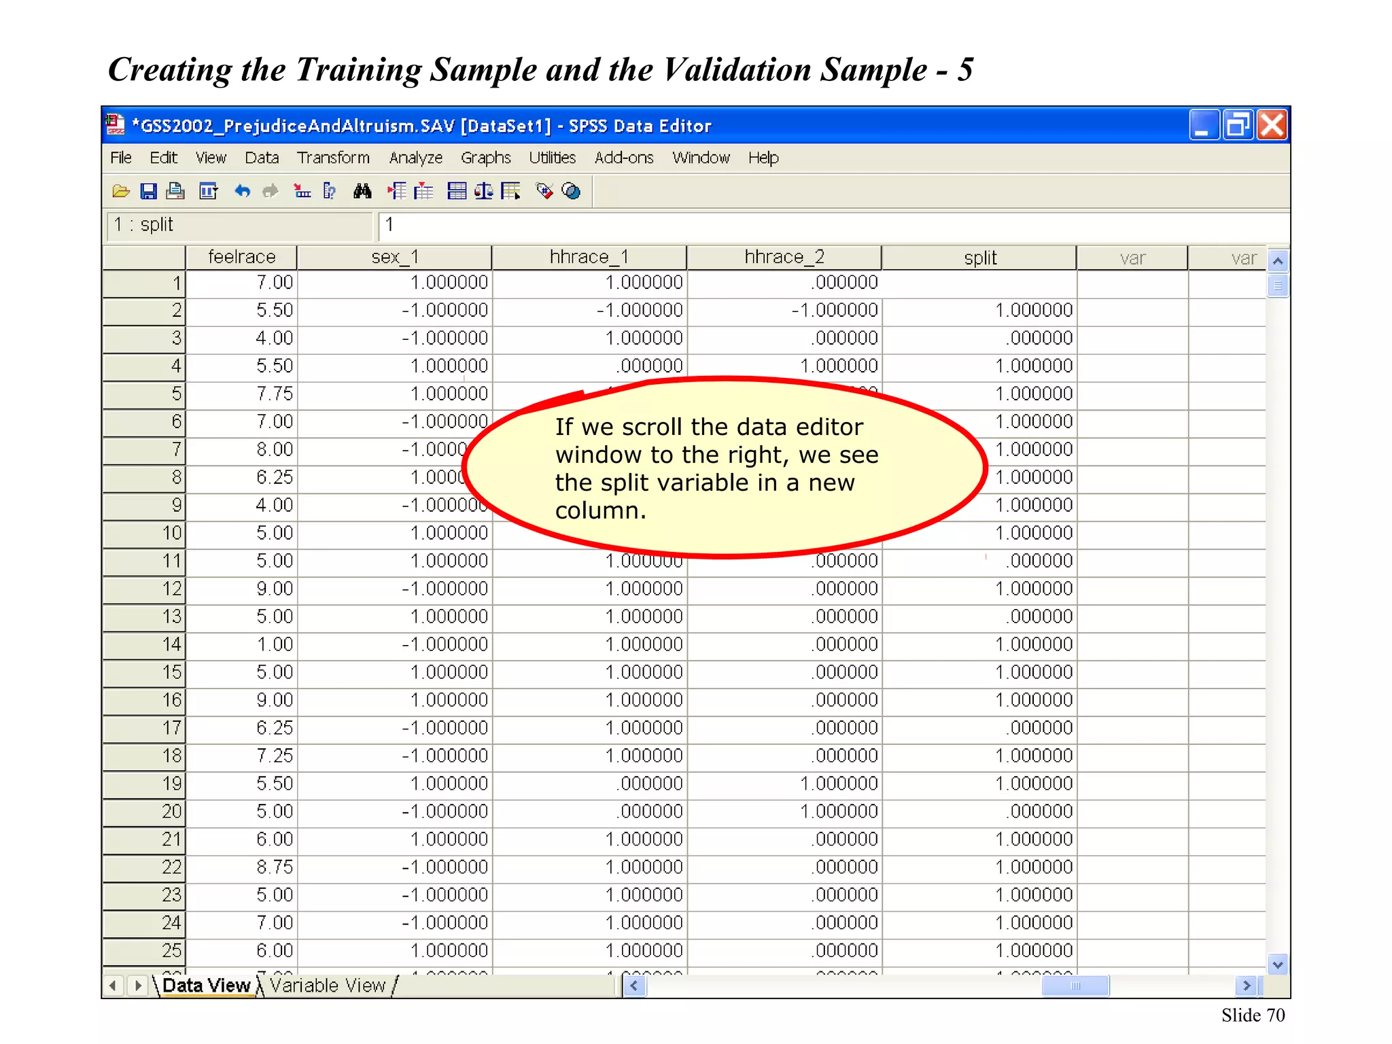Click the Use Sets circles icon
This screenshot has width=1392, height=1044.
572,191
